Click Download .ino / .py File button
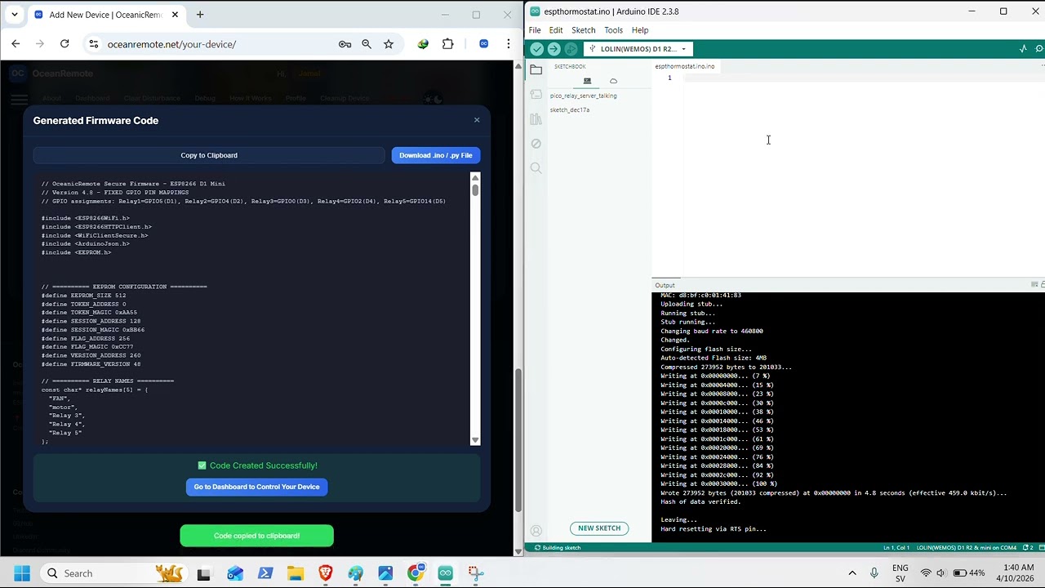 click(x=436, y=155)
